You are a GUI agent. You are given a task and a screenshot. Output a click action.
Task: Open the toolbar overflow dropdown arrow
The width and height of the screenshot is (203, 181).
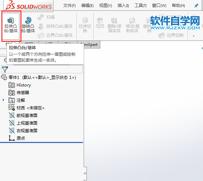tap(194, 36)
